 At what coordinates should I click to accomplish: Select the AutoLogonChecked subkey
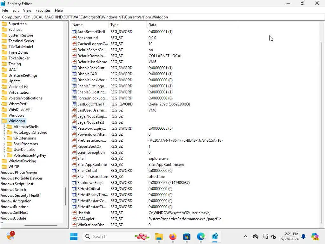pyautogui.click(x=30, y=132)
